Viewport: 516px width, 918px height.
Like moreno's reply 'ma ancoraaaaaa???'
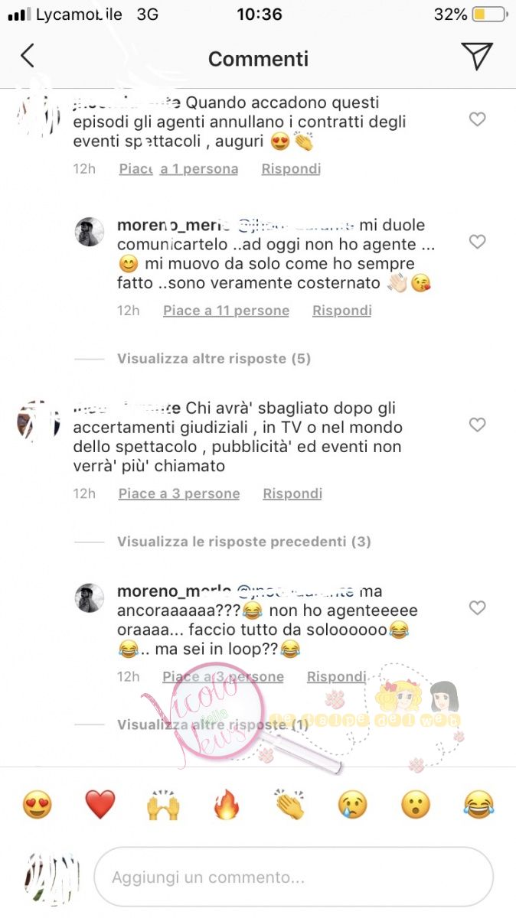pos(477,608)
